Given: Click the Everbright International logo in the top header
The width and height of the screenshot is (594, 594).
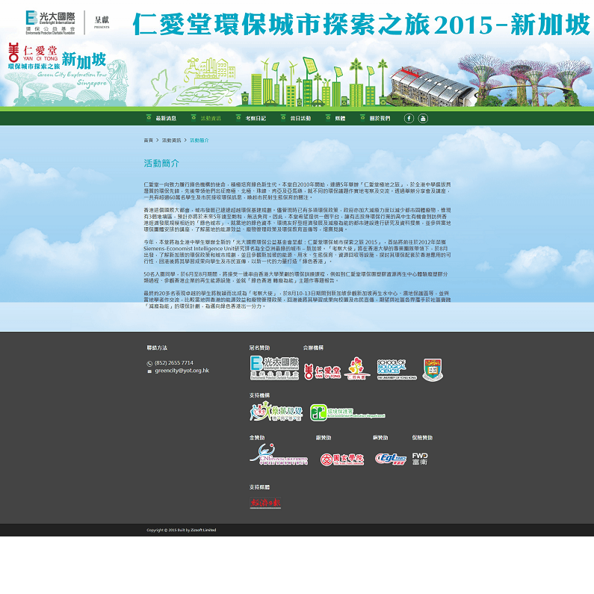Looking at the screenshot, I should [50, 22].
